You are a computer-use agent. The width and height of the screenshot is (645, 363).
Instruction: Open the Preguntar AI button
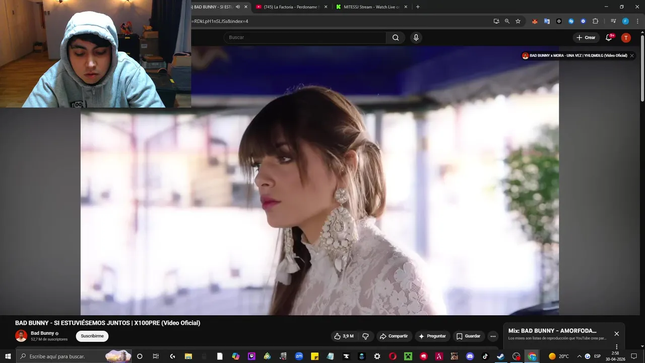point(432,336)
